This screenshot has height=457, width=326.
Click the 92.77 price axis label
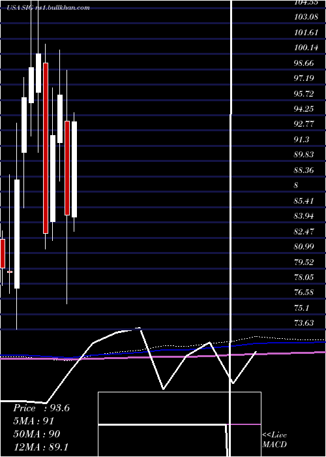(x=304, y=124)
